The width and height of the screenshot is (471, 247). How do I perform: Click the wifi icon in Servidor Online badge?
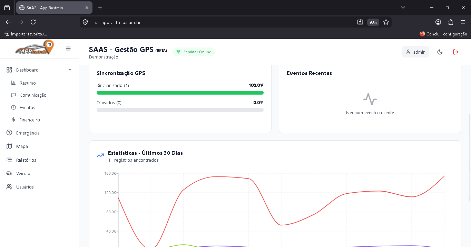(178, 52)
